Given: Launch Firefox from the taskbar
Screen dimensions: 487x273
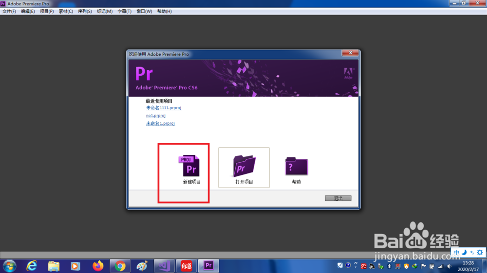Looking at the screenshot, I should 98,266.
